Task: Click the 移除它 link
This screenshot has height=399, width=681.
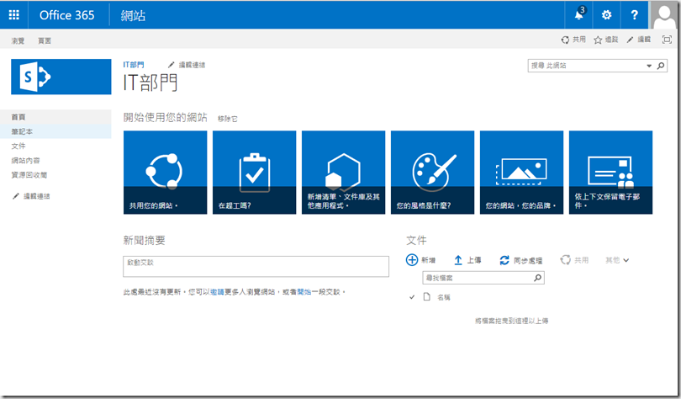Action: pyautogui.click(x=227, y=119)
